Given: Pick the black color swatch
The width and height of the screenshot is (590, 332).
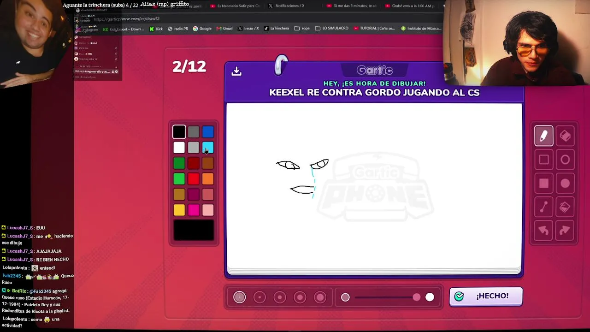Looking at the screenshot, I should [x=179, y=132].
